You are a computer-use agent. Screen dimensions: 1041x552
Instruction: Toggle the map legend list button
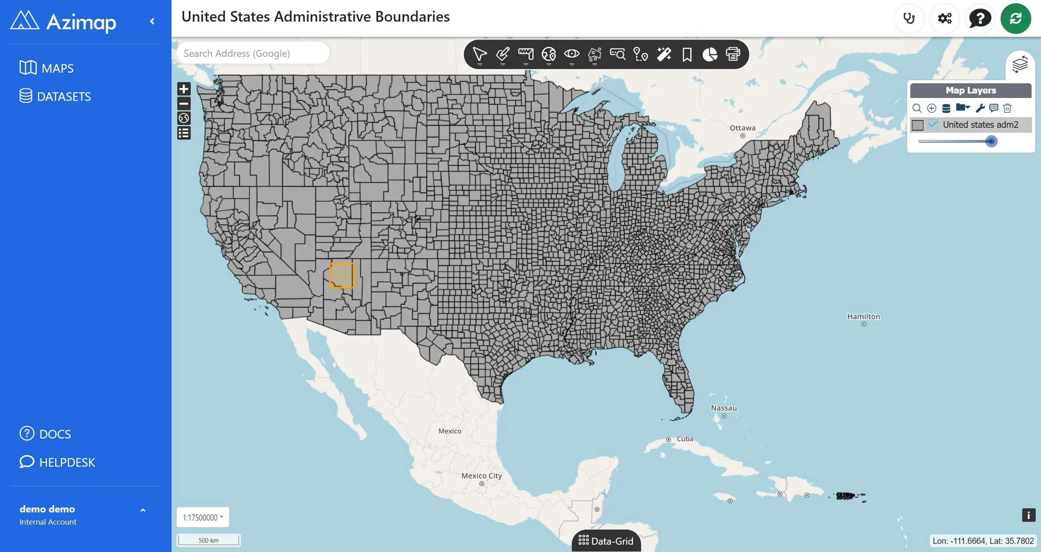[184, 133]
